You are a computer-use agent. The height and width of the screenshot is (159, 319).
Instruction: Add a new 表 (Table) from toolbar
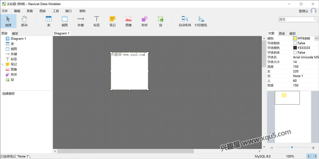click(49, 21)
